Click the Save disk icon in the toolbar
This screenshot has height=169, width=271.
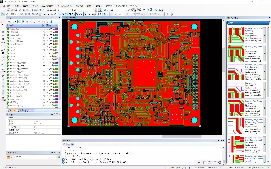[16, 10]
